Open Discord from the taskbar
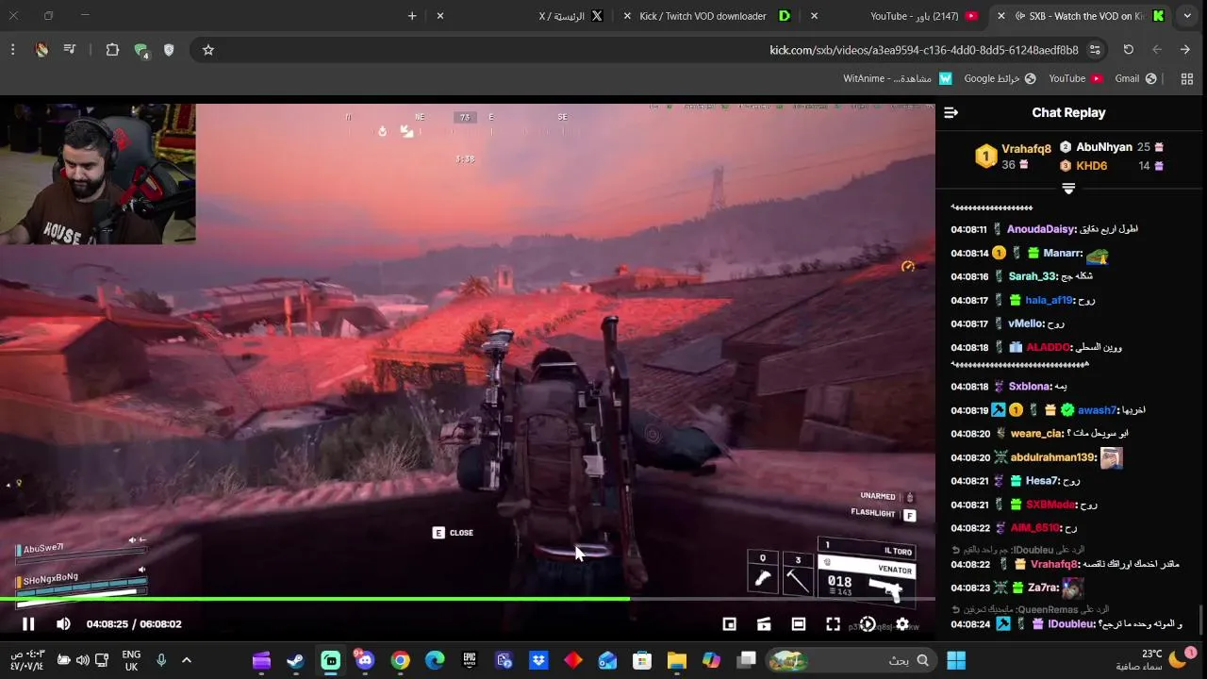 click(365, 660)
